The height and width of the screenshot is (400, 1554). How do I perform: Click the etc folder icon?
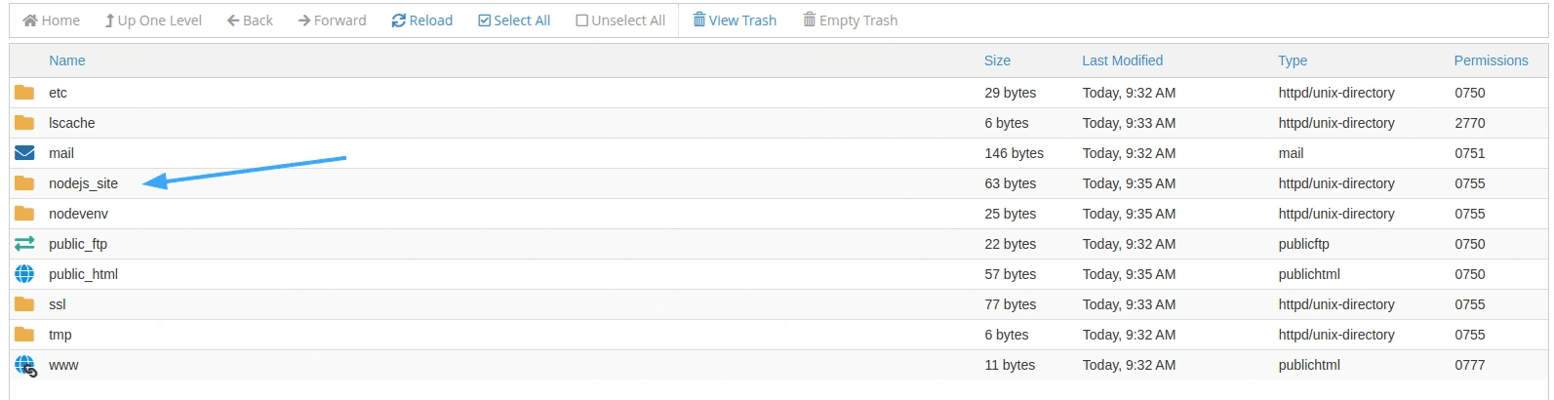(24, 93)
